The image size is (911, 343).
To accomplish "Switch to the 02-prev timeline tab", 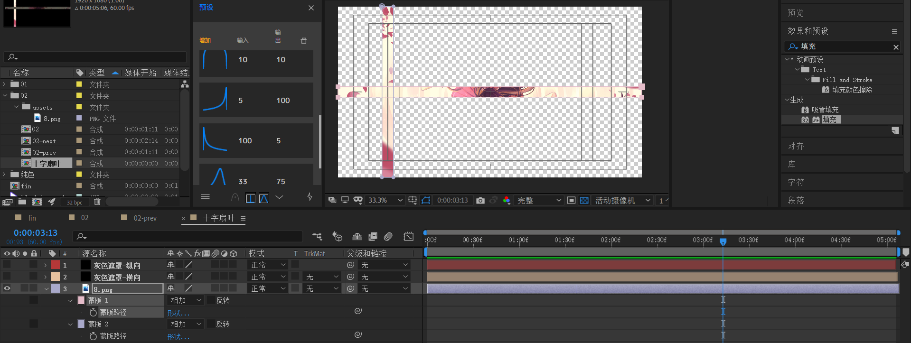I will click(x=145, y=218).
